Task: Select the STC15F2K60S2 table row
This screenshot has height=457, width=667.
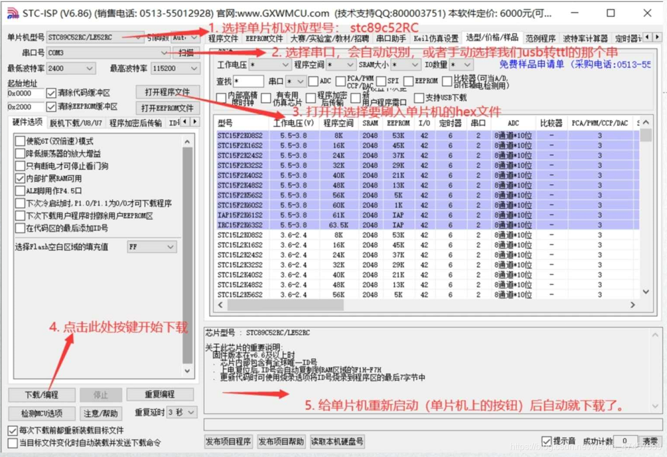Action: point(428,205)
